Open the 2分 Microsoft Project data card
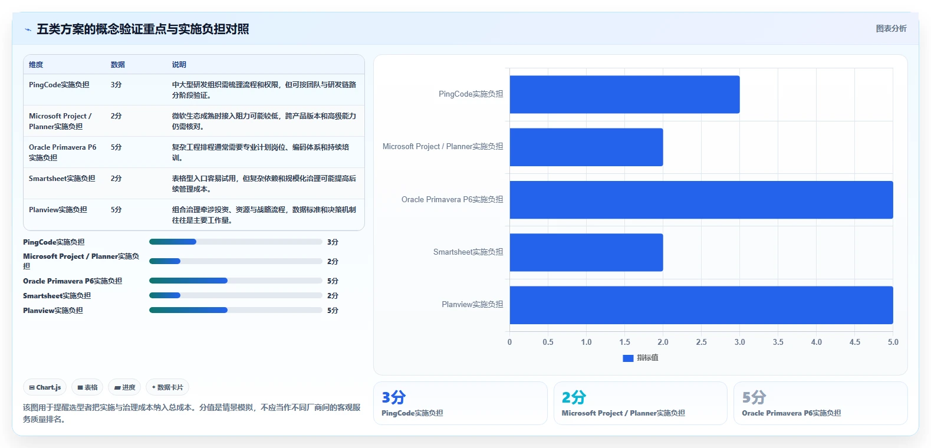The width and height of the screenshot is (931, 448). pos(640,403)
